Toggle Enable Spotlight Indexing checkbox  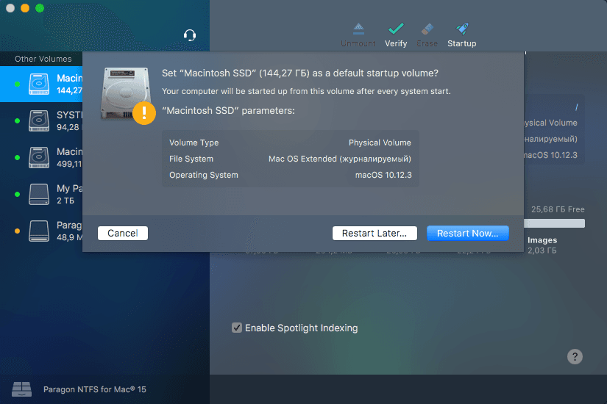(236, 328)
